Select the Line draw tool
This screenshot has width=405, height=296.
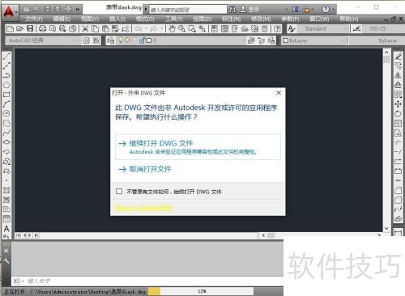point(6,57)
